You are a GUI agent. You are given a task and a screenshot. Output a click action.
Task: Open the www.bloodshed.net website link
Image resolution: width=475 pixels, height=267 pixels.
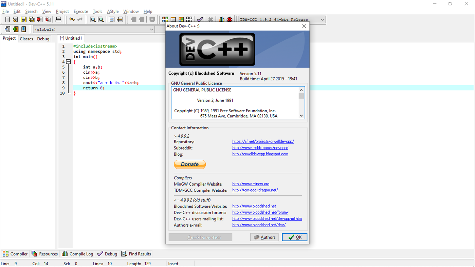point(254,206)
